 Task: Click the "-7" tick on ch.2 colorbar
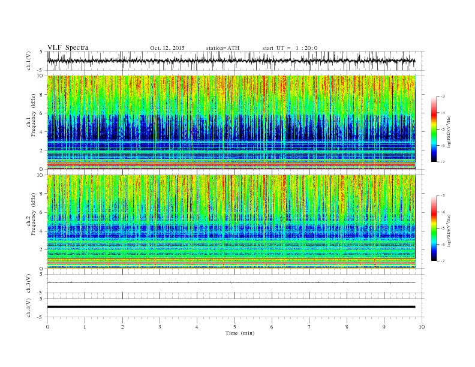pyautogui.click(x=442, y=261)
